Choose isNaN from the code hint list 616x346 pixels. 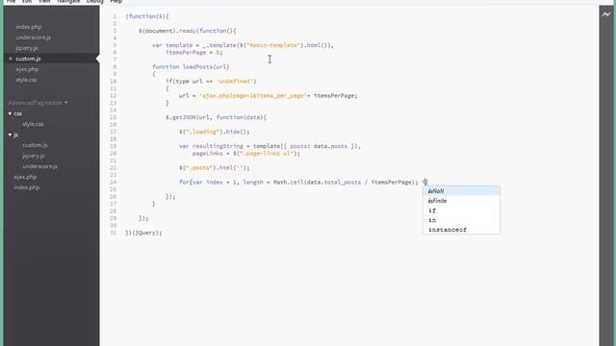(461, 191)
